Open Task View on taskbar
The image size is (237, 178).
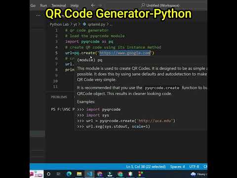[58, 174]
